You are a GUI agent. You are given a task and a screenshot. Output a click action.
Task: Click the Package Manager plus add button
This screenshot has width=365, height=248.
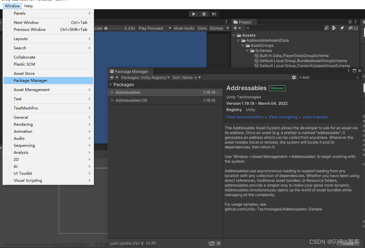[x=114, y=77]
